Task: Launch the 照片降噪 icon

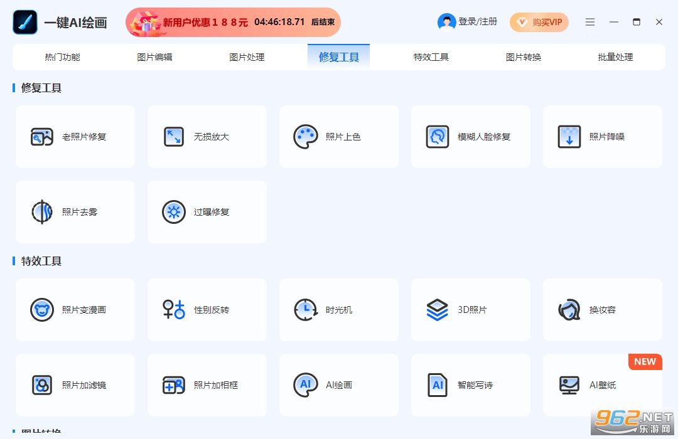Action: (569, 137)
